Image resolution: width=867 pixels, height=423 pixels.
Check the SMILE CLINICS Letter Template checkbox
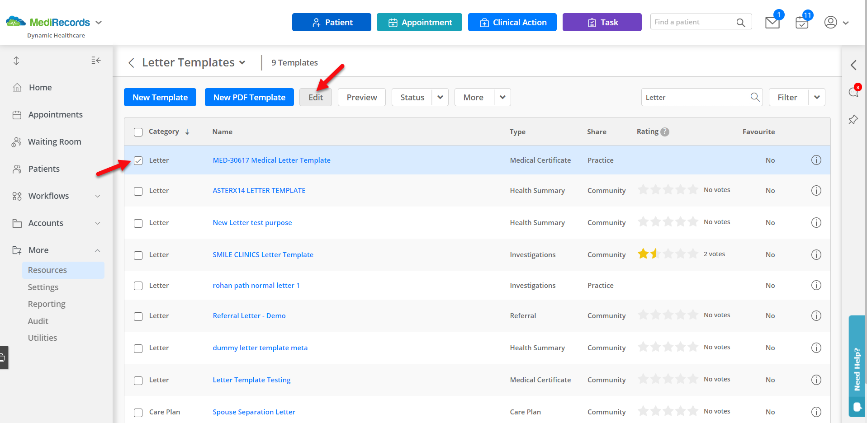(x=138, y=255)
